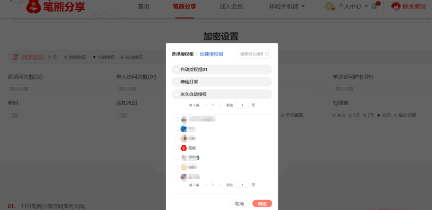
Task: Click the 笔熊分享 bear logo
Action: pyautogui.click(x=33, y=7)
